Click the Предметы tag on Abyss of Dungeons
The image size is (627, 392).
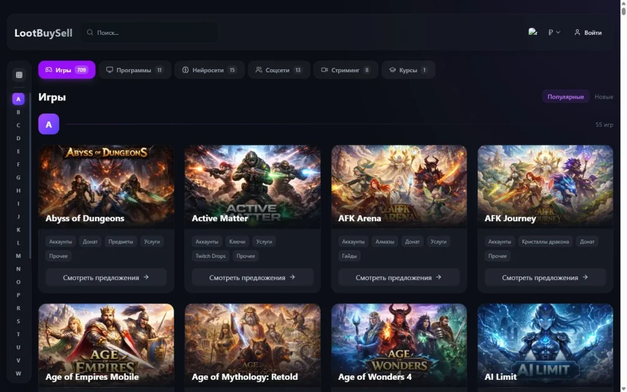click(121, 241)
